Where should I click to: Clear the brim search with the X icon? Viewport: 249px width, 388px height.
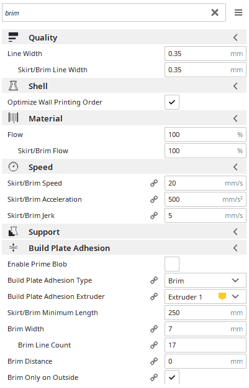[x=215, y=12]
